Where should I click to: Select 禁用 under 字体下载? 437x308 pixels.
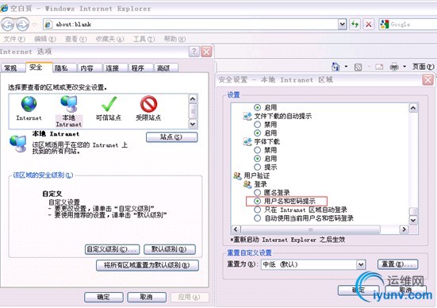tap(258, 150)
